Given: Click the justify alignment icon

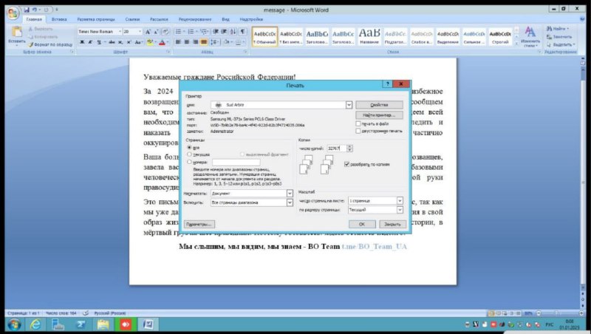Looking at the screenshot, I should tap(204, 42).
